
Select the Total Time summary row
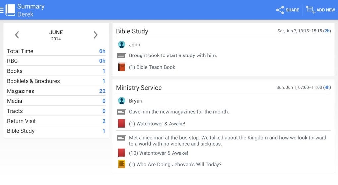[56, 51]
